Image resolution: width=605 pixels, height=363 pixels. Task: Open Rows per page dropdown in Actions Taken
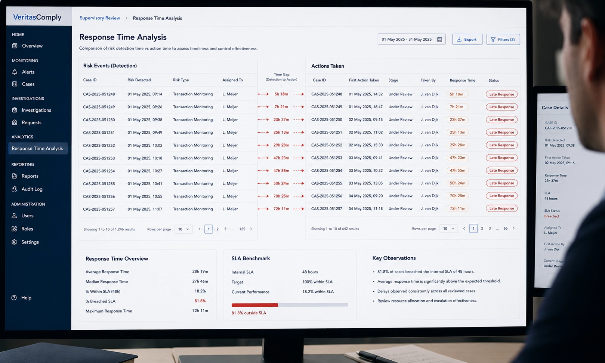pyautogui.click(x=448, y=228)
